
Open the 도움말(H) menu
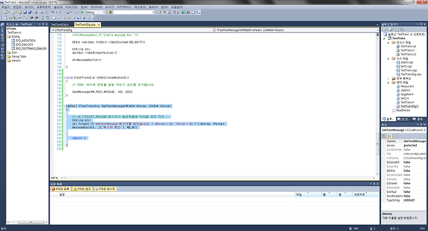(177, 7)
